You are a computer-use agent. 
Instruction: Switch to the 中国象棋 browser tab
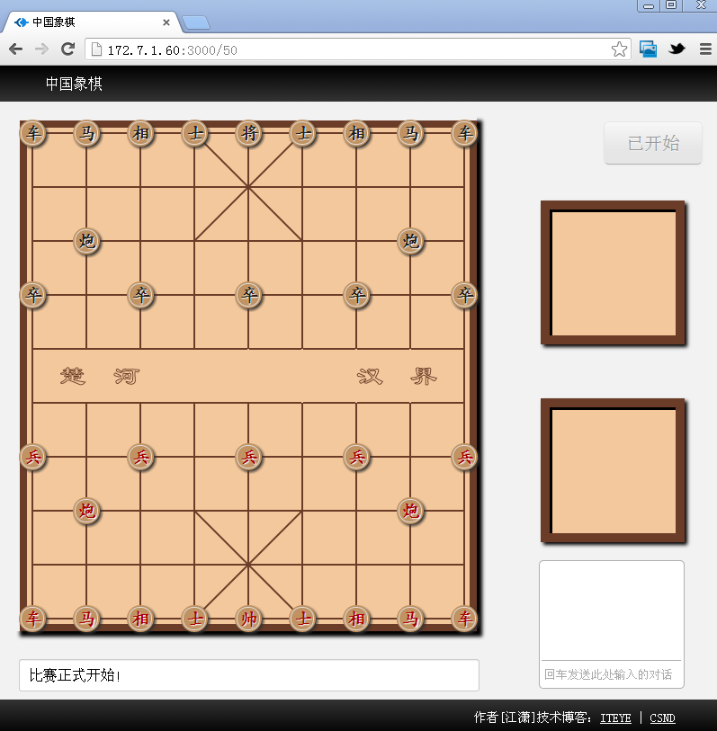click(90, 22)
